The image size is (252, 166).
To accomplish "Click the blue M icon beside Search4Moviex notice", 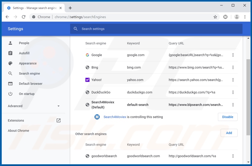I will [x=97, y=117].
